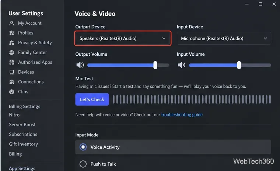The width and height of the screenshot is (280, 171).
Task: Click the Voice & Video heading
Action: [x=95, y=14]
